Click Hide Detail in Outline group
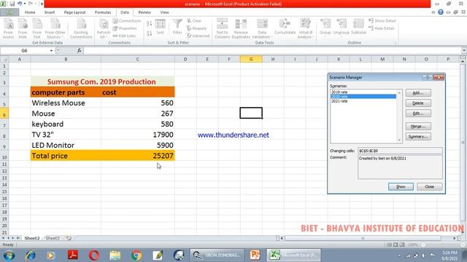 pyautogui.click(x=382, y=28)
